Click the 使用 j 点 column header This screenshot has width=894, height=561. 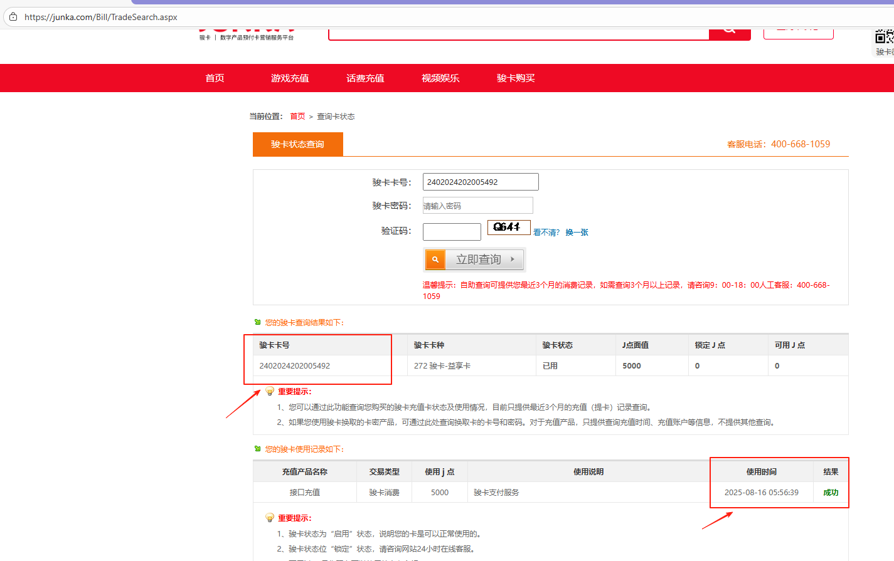coord(440,472)
